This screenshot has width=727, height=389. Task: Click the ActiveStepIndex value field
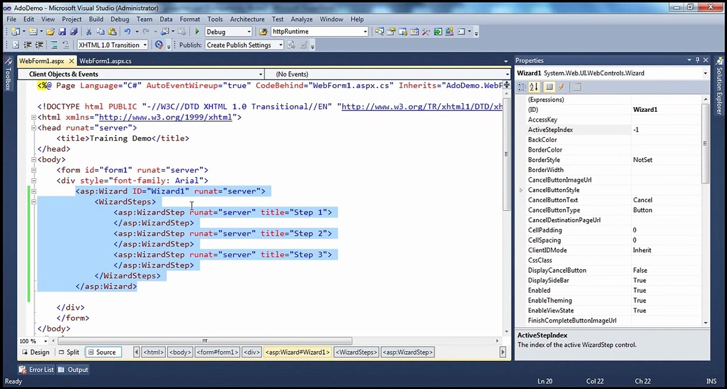point(666,130)
